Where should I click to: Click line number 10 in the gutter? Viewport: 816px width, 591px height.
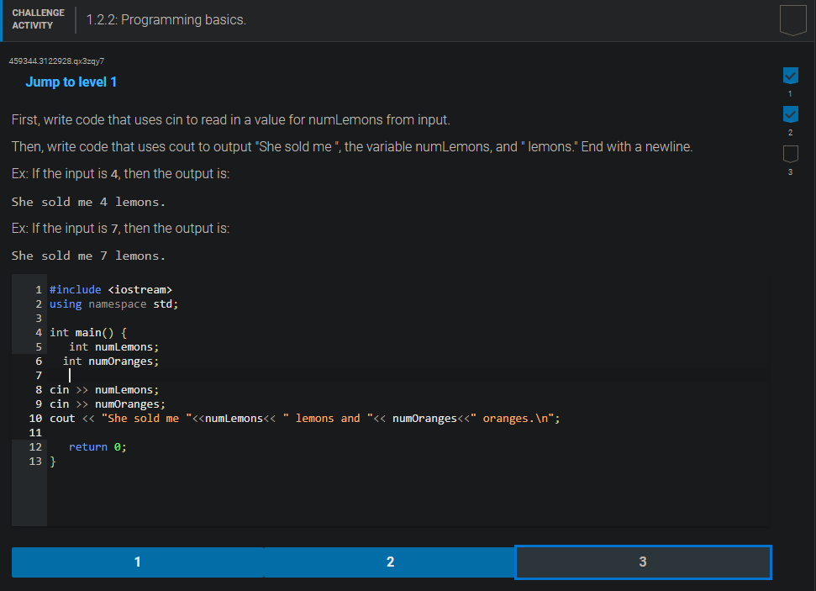click(x=35, y=419)
